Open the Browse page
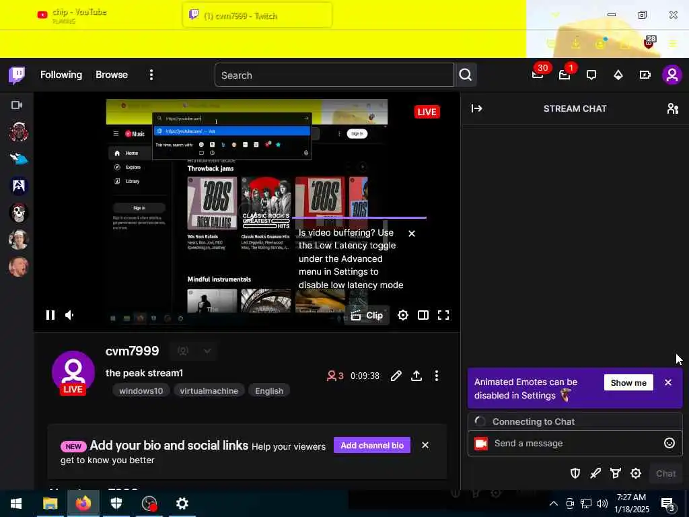This screenshot has height=517, width=689. click(112, 75)
